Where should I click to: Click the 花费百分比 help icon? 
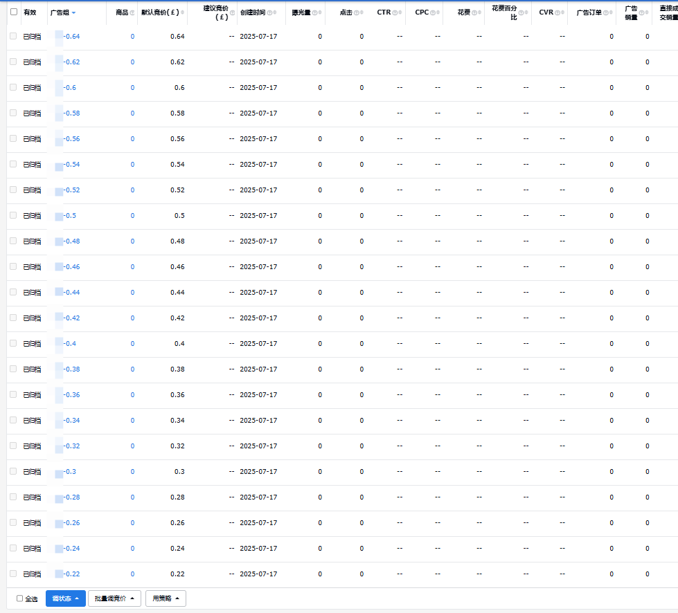pyautogui.click(x=521, y=13)
